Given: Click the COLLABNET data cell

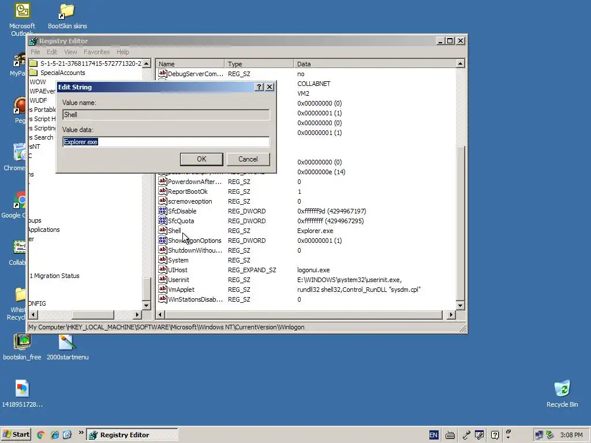Looking at the screenshot, I should (313, 84).
